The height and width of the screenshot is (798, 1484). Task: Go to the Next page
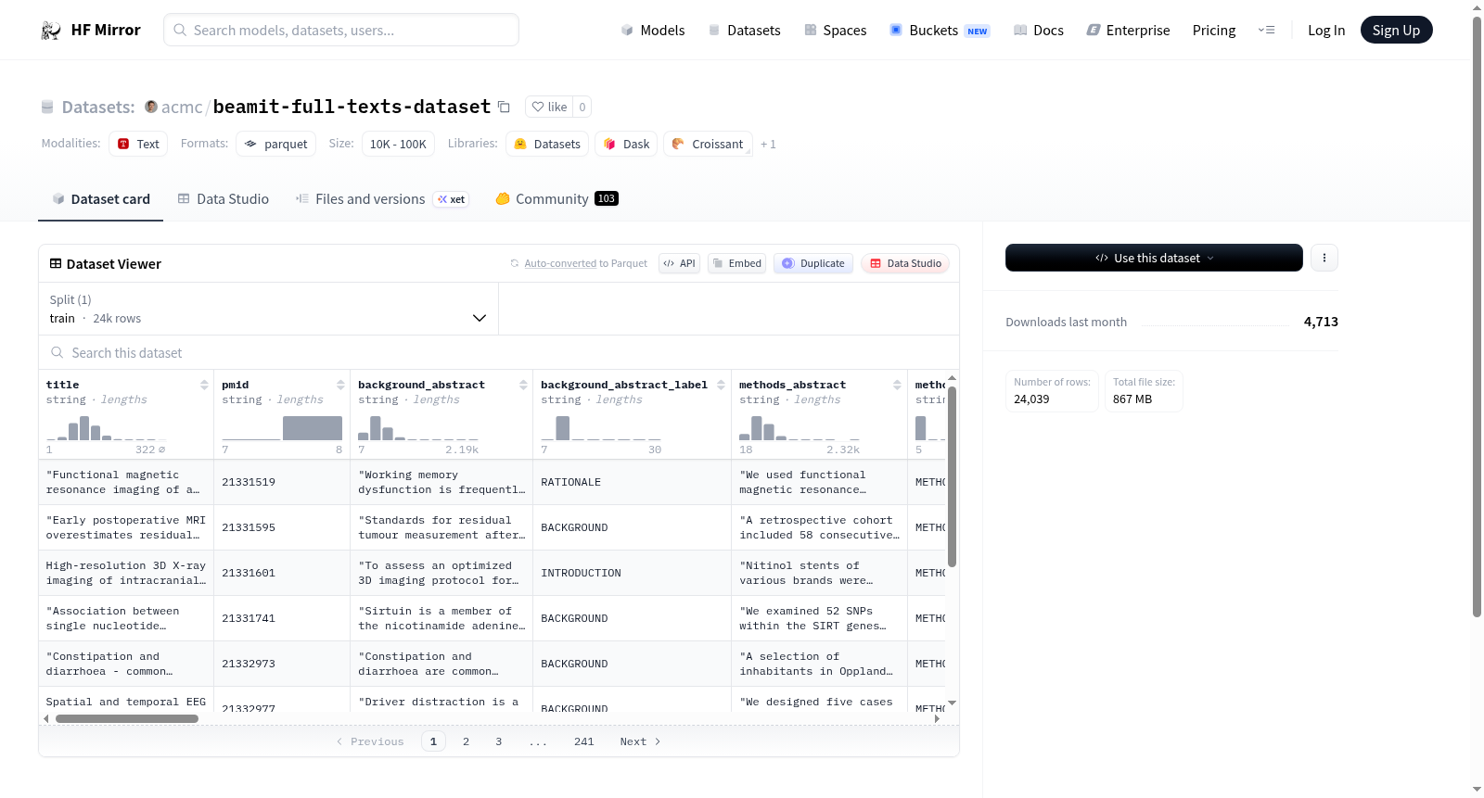pos(640,741)
